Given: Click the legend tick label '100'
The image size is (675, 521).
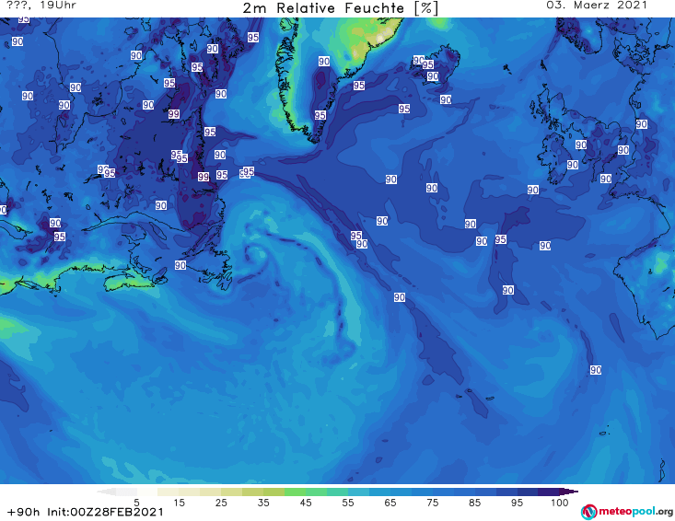Looking at the screenshot, I should (560, 503).
